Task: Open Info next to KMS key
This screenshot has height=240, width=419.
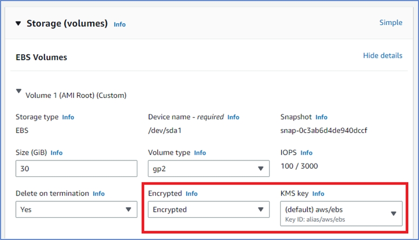Action: (x=318, y=193)
